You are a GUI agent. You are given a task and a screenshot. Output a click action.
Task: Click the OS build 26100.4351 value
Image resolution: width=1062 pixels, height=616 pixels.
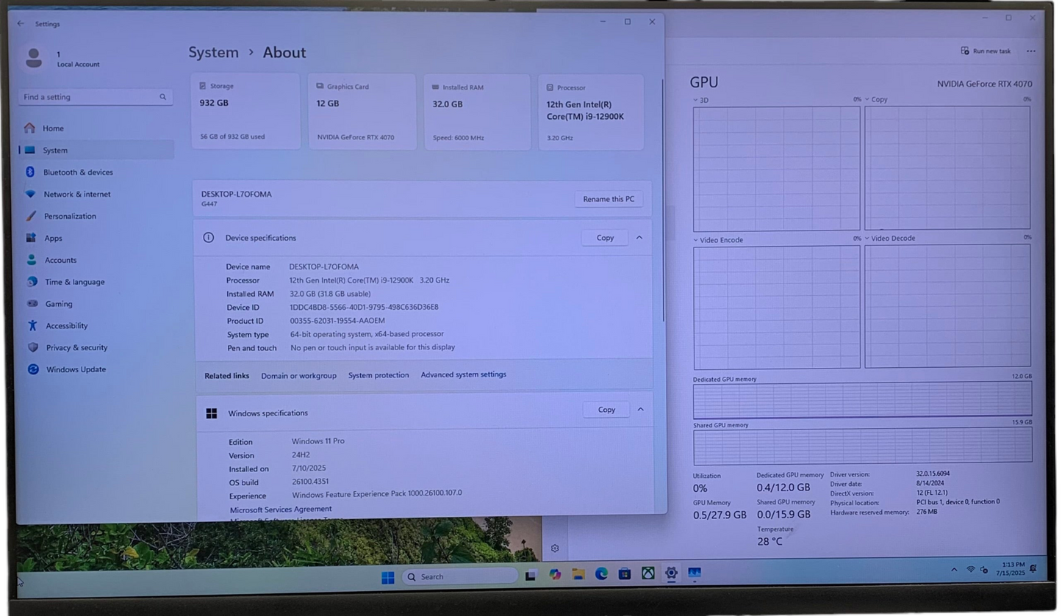tap(311, 482)
